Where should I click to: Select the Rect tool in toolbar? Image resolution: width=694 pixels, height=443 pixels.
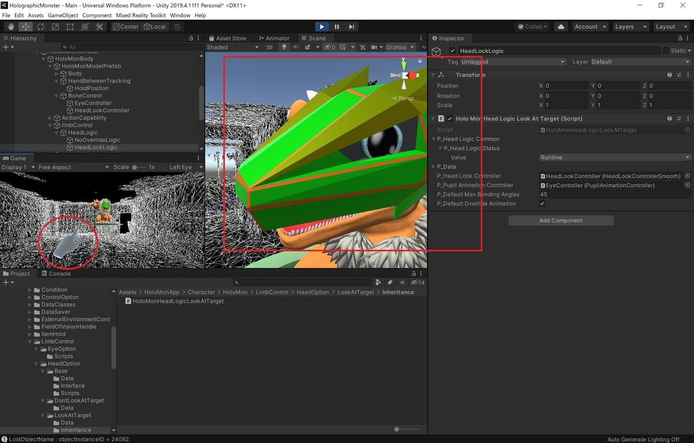pos(70,27)
